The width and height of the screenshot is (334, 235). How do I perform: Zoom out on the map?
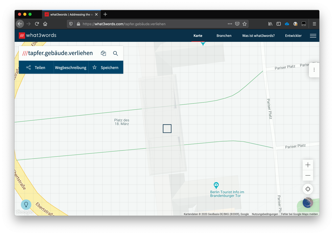(308, 175)
